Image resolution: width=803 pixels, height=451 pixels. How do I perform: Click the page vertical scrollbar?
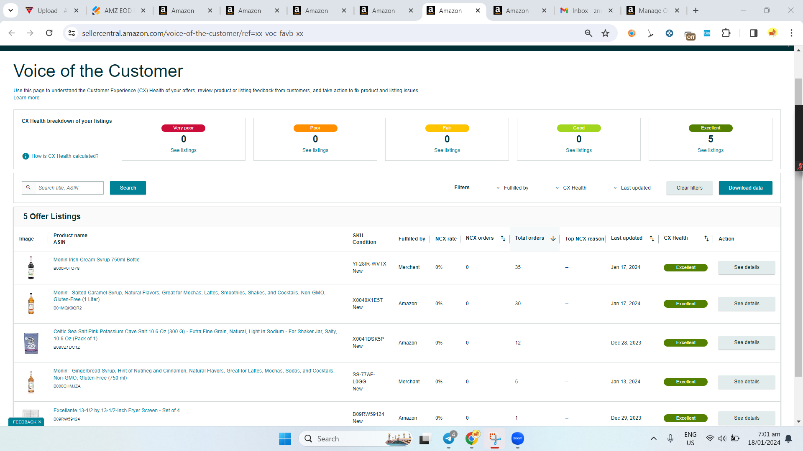pyautogui.click(x=798, y=228)
